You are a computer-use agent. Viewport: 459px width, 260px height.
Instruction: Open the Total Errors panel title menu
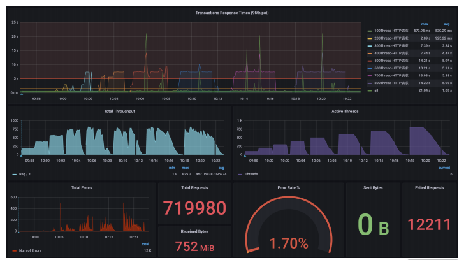[82, 188]
